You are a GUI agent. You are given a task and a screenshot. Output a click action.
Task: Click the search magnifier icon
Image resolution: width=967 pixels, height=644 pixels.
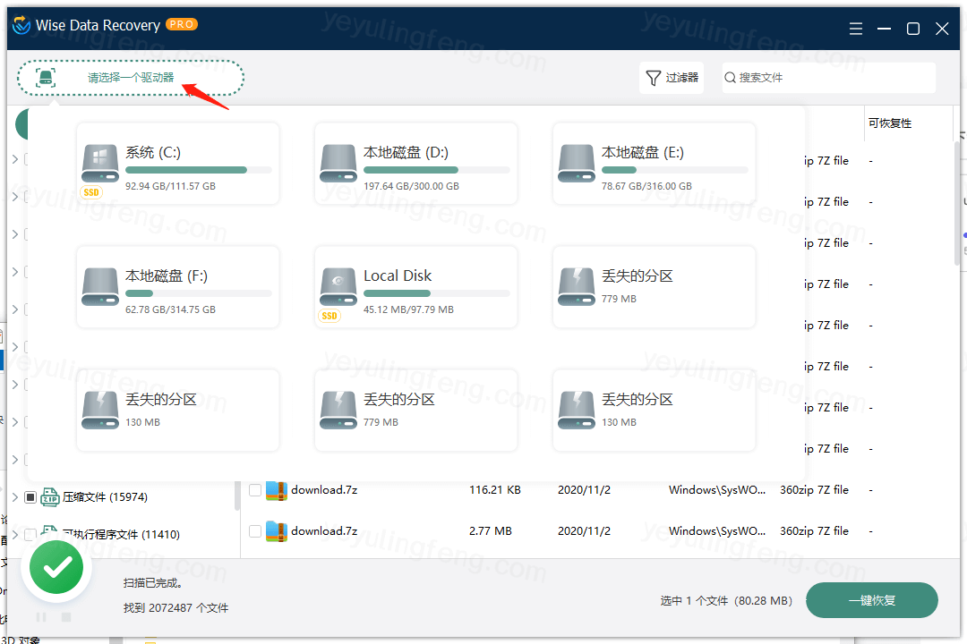pos(731,78)
